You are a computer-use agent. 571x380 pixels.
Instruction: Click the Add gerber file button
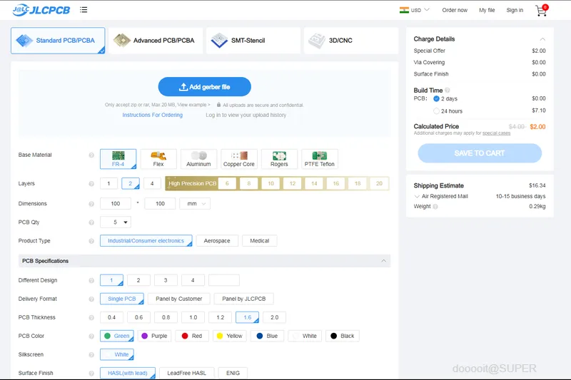click(204, 87)
